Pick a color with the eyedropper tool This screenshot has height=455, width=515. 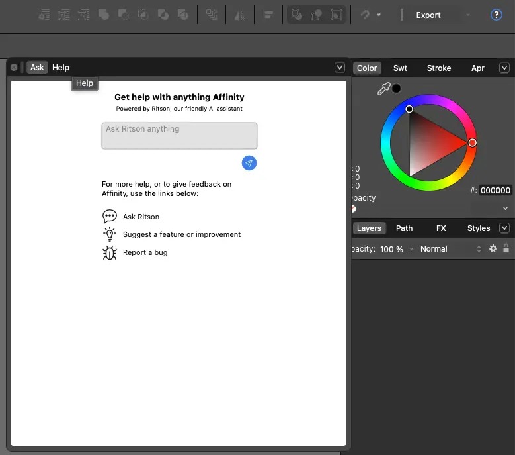coord(383,89)
